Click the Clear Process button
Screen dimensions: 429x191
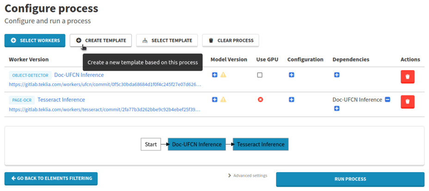pyautogui.click(x=231, y=41)
